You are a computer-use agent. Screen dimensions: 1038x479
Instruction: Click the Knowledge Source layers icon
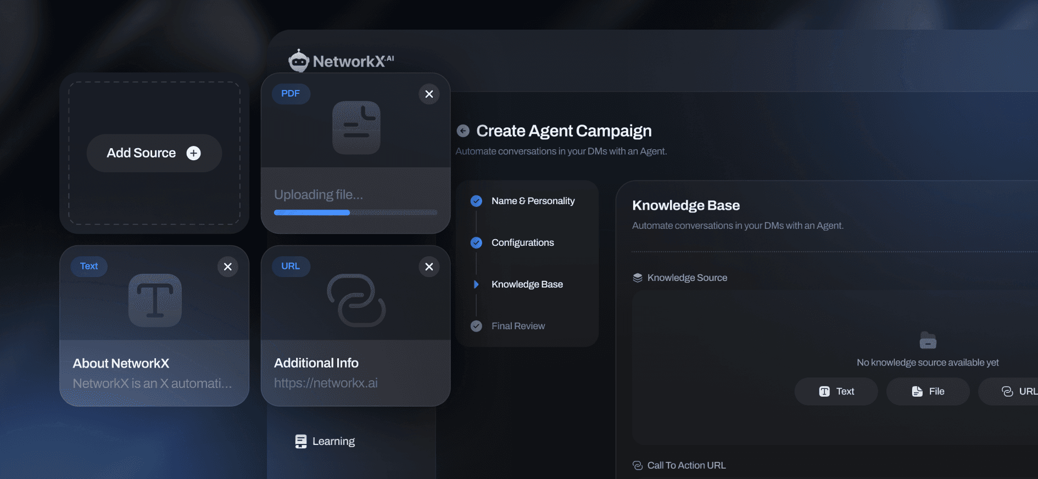tap(638, 278)
